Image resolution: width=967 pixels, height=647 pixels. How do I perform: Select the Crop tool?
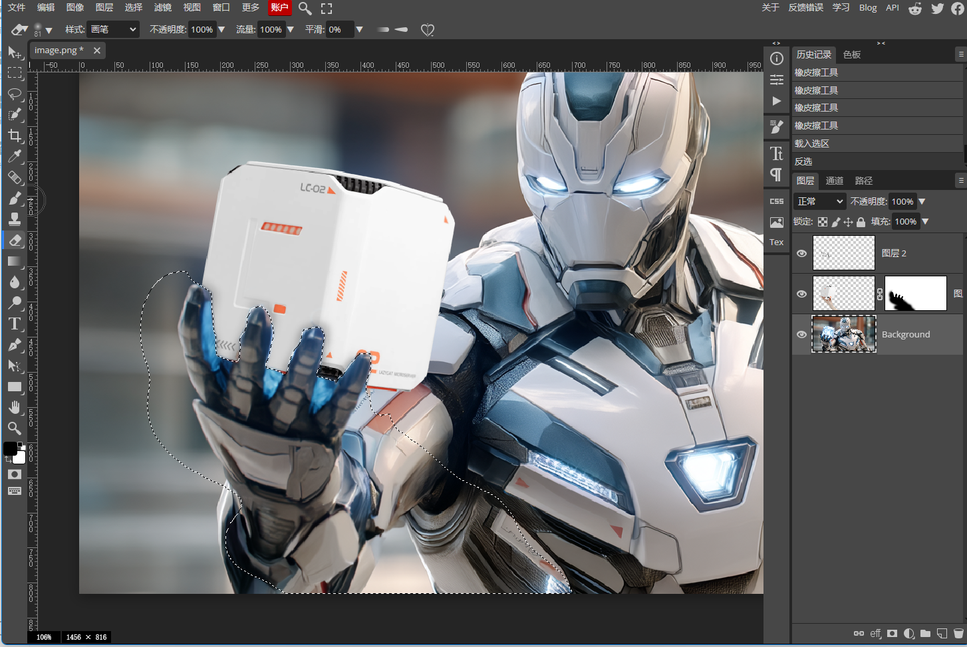tap(15, 136)
